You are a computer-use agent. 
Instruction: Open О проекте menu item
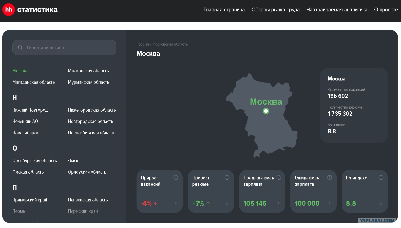pos(386,10)
